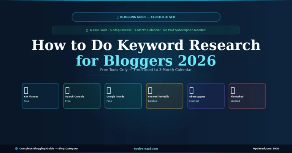Click the icon in the AnswerThePublic card
Image resolution: width=292 pixels, height=153 pixels.
150,90
